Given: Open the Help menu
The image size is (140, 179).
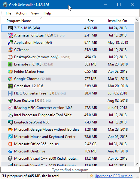Looking at the screenshot, I should point(47,13).
